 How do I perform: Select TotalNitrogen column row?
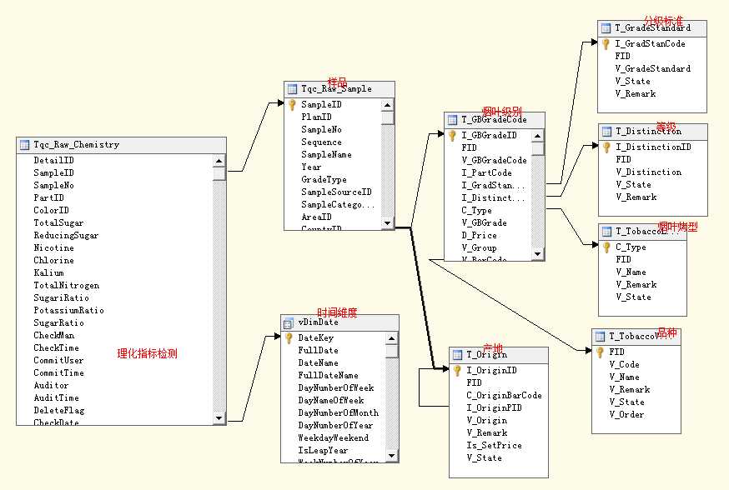coord(114,286)
